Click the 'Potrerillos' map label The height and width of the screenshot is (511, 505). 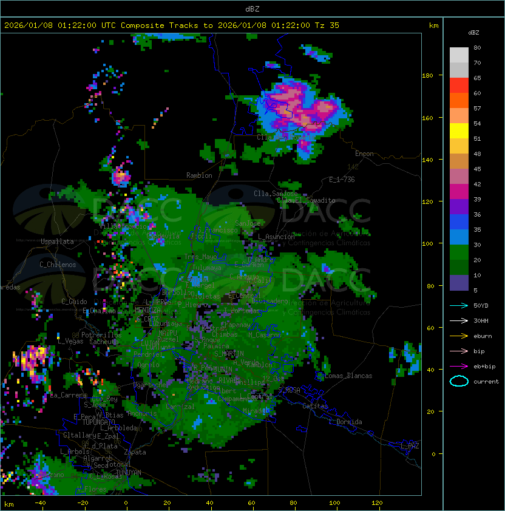tap(101, 335)
